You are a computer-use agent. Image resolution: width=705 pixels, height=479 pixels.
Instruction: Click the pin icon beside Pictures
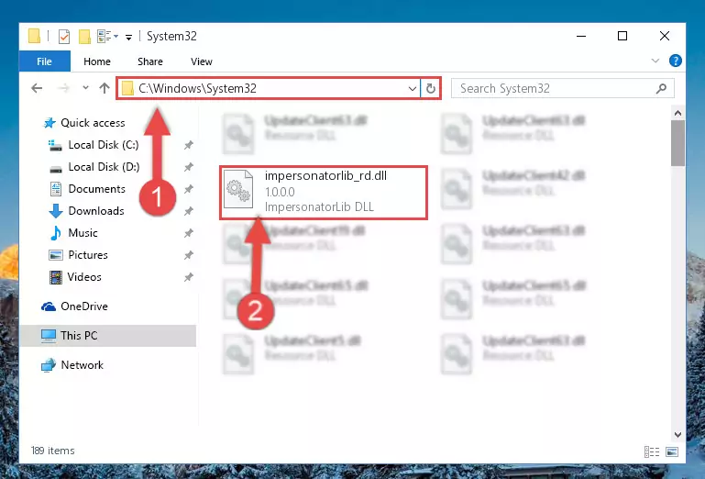[x=188, y=255]
